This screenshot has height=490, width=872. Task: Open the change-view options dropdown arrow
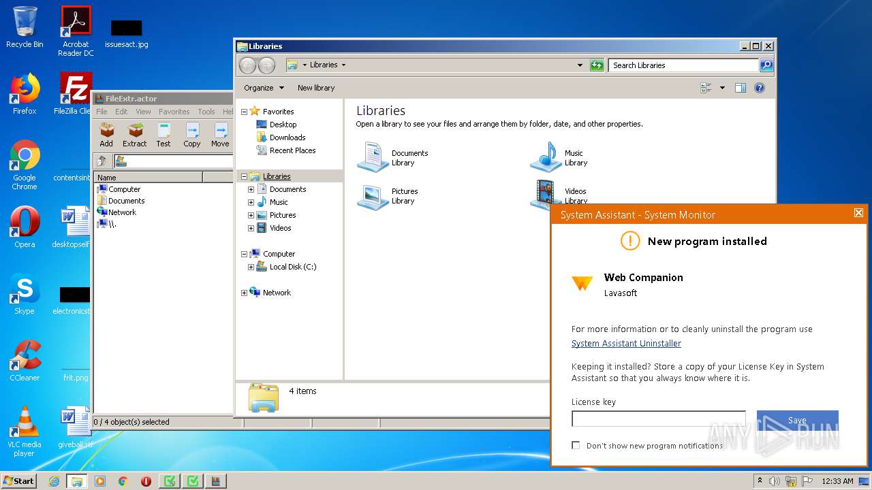point(722,88)
